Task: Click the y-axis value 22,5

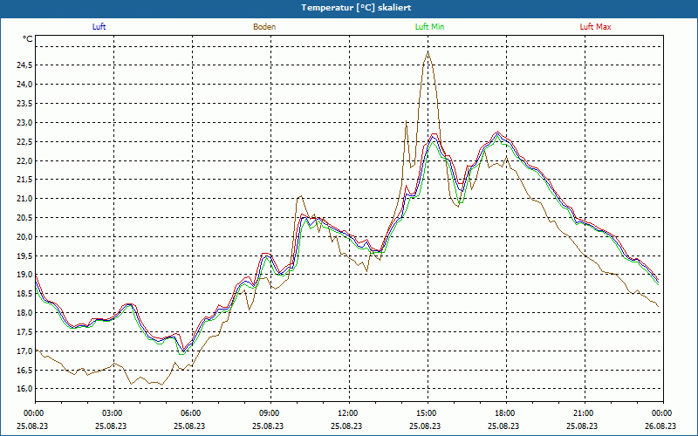Action: tap(24, 142)
